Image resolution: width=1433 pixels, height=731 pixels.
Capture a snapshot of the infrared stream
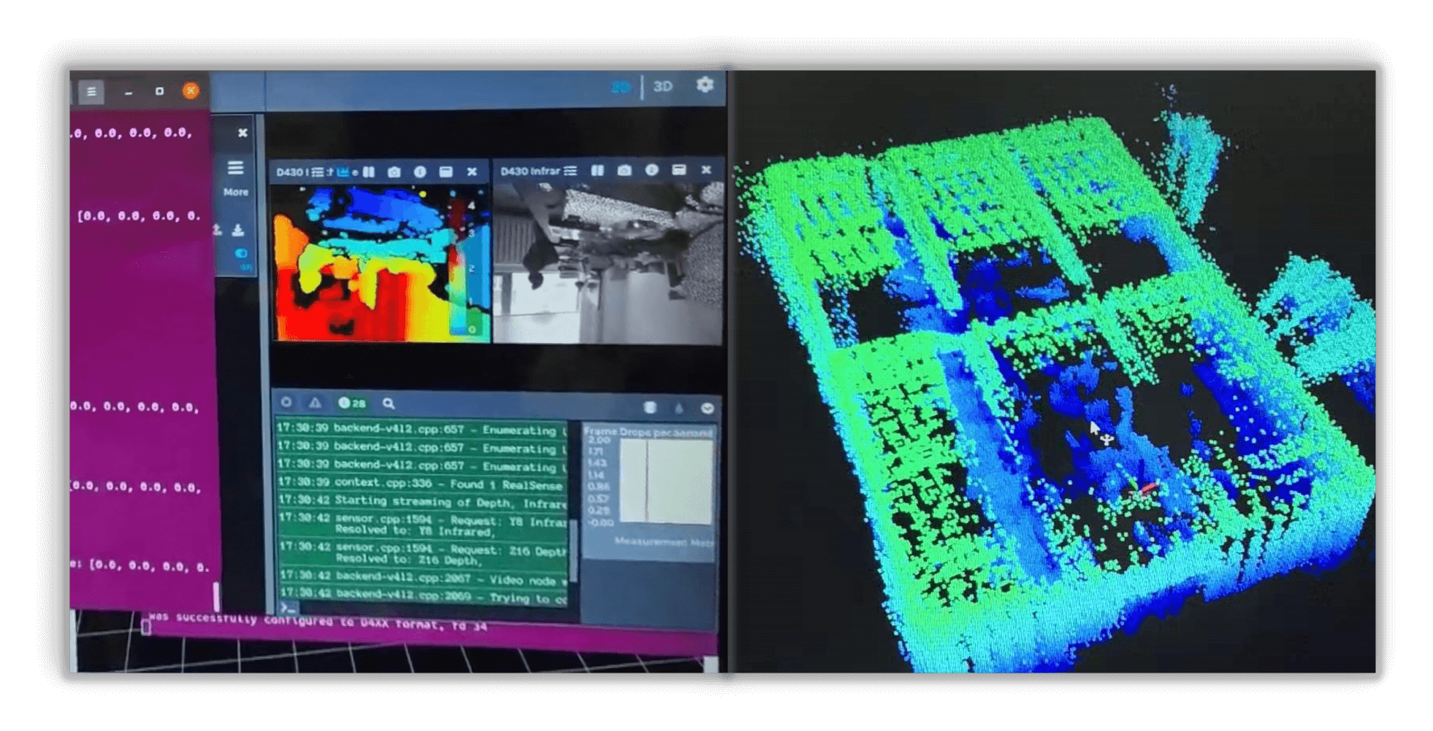pyautogui.click(x=624, y=171)
